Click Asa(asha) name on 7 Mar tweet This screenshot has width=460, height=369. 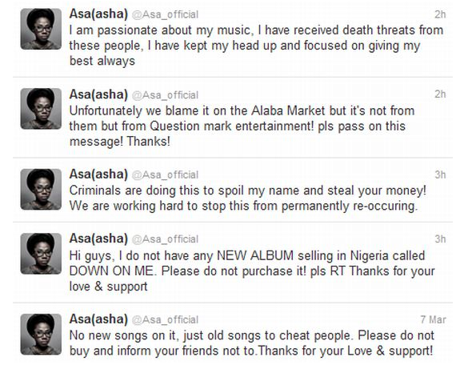point(98,319)
